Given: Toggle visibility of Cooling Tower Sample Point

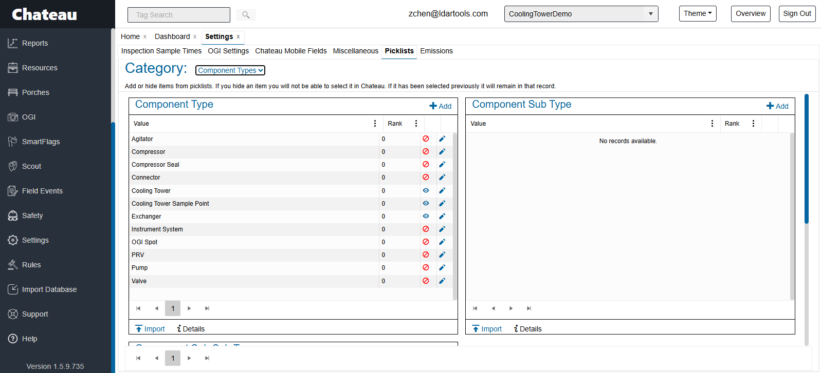Looking at the screenshot, I should [426, 203].
